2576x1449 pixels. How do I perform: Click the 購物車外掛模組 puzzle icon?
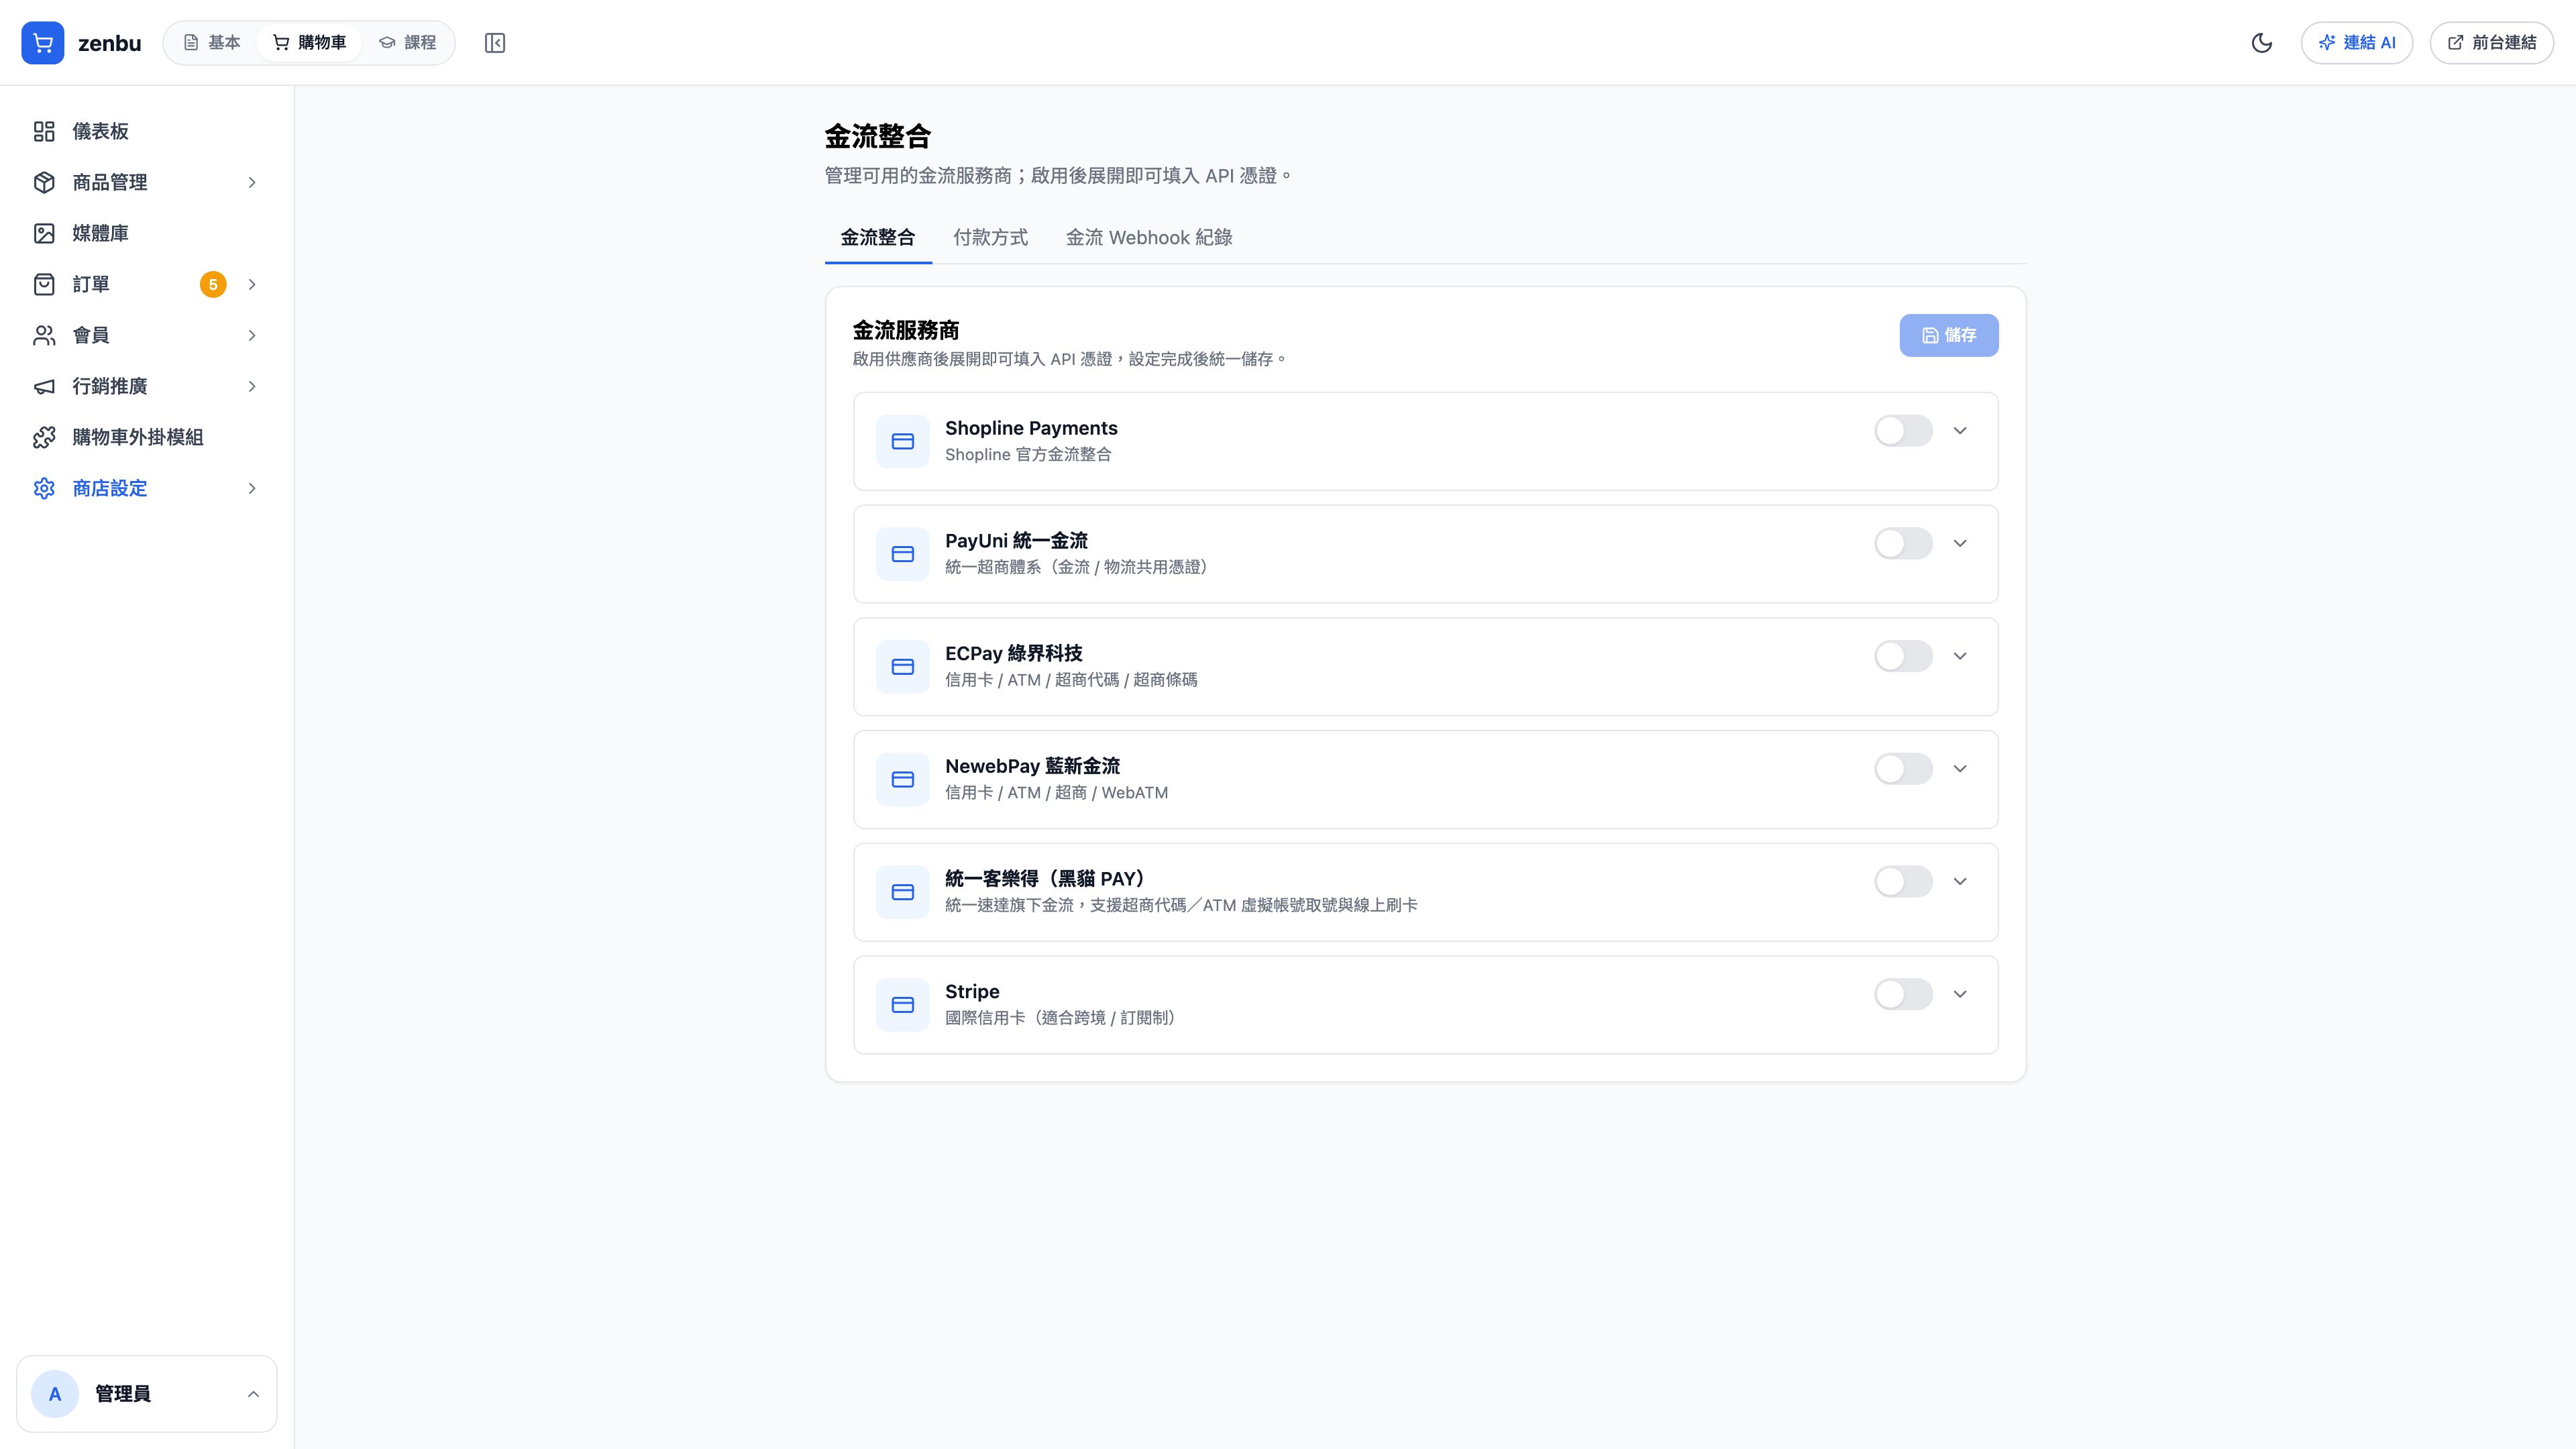(x=44, y=437)
